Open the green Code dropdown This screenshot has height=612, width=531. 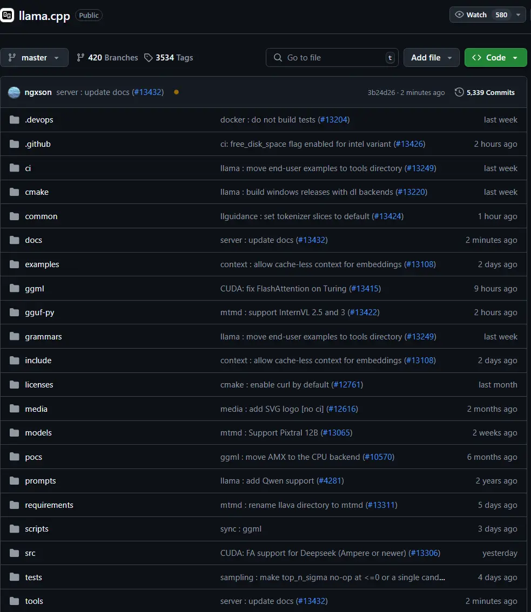click(x=495, y=58)
